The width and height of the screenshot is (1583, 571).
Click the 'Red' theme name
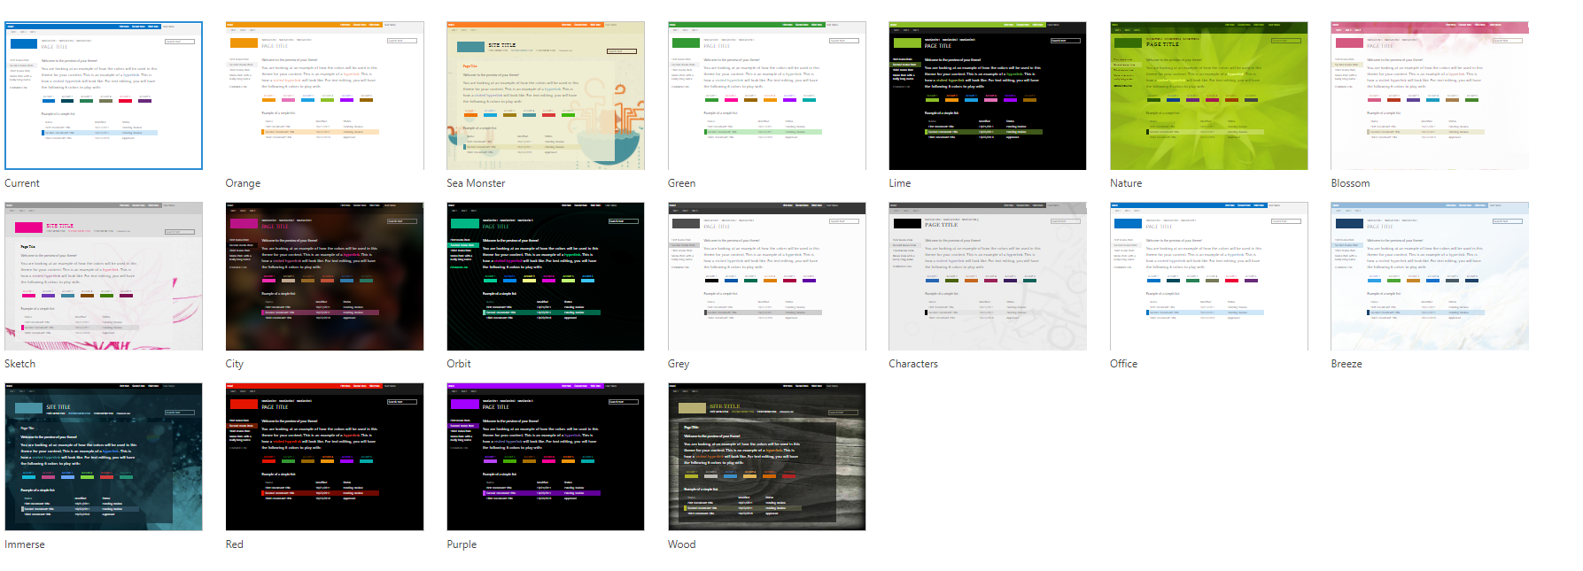point(235,544)
